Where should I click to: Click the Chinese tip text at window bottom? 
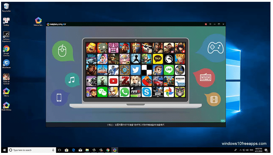[x=135, y=125]
